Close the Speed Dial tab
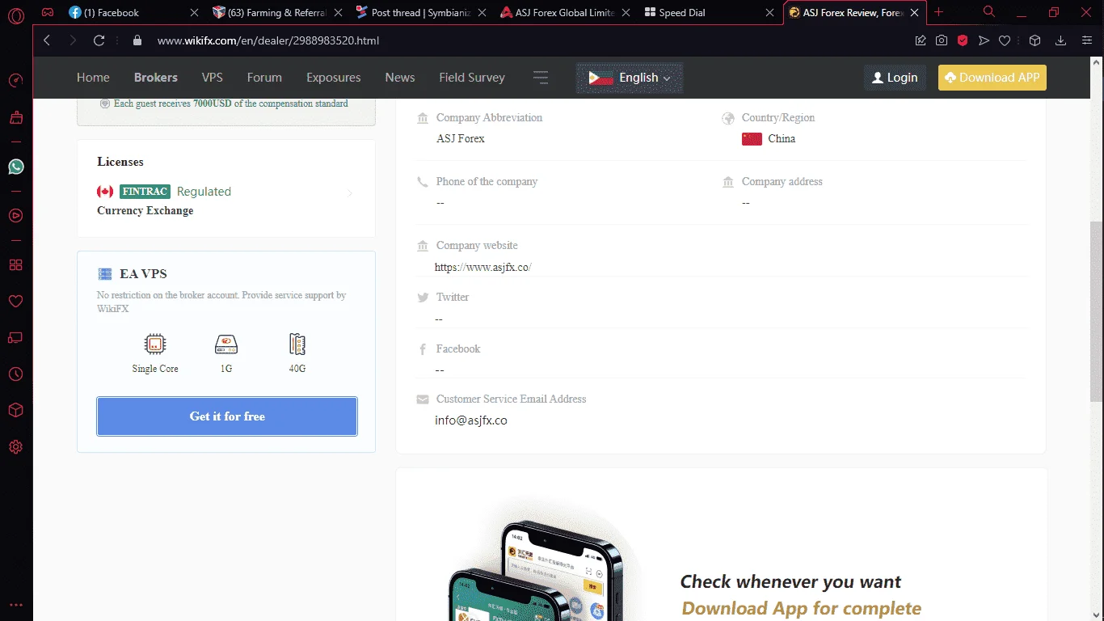 [x=771, y=12]
